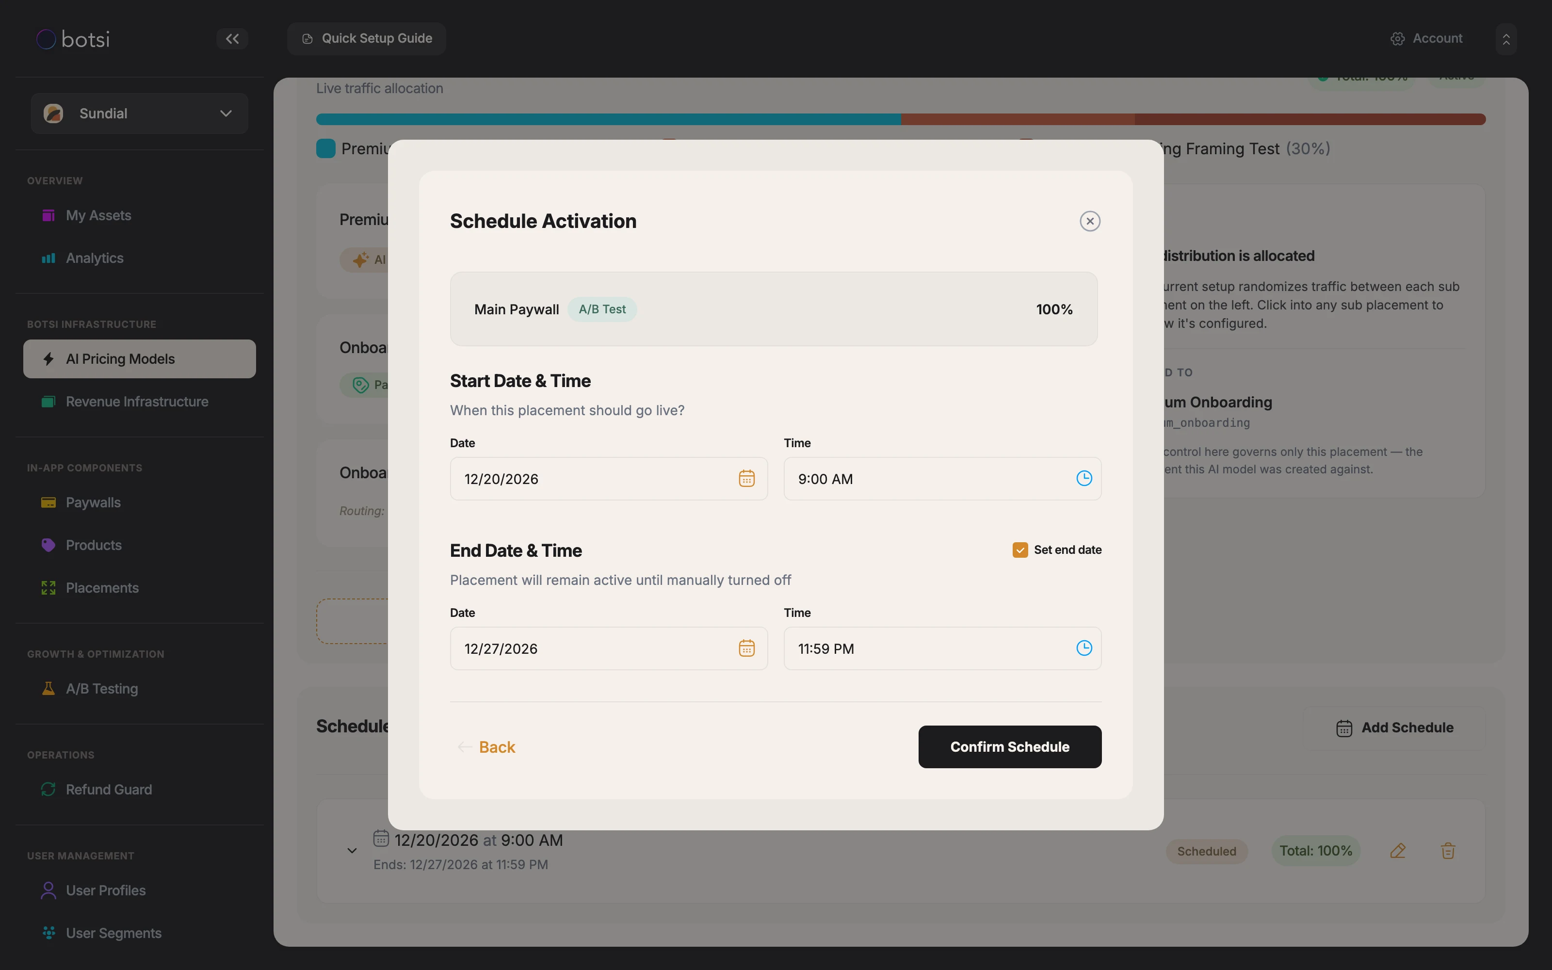
Task: Click the My Assets icon
Action: click(x=48, y=215)
